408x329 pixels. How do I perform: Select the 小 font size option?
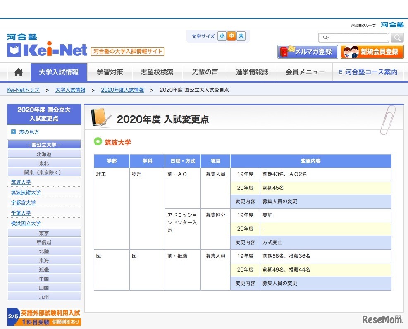click(x=222, y=36)
